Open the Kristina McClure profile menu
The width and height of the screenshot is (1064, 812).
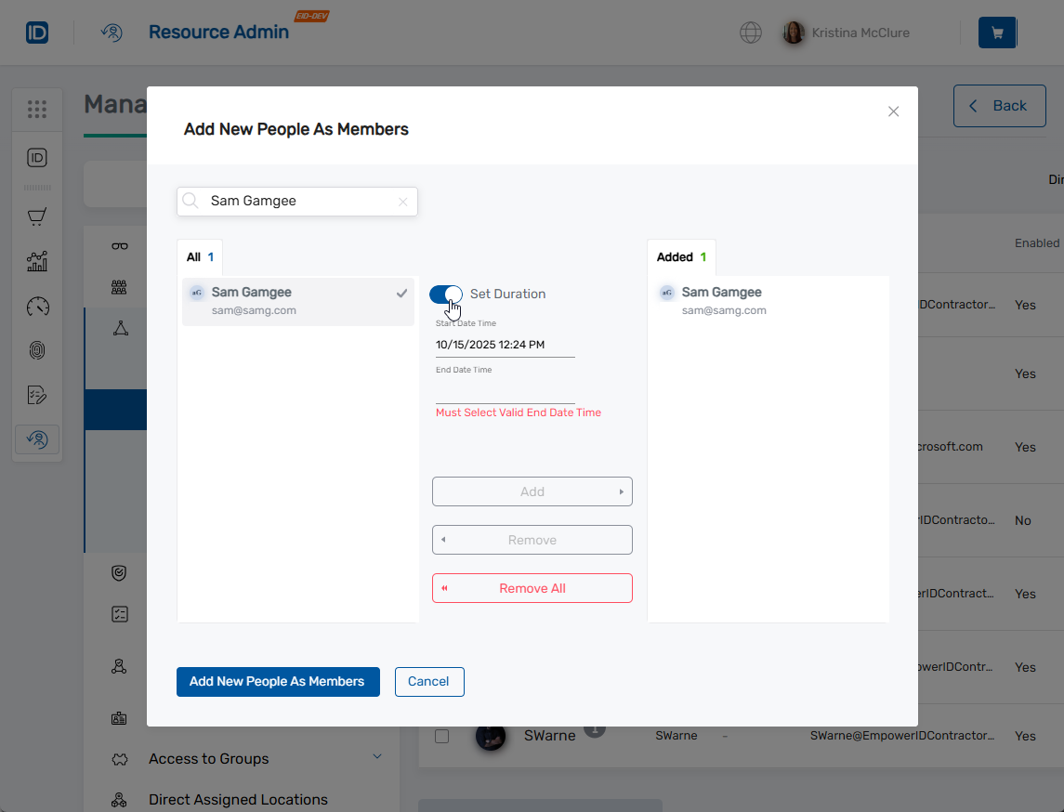coord(847,32)
